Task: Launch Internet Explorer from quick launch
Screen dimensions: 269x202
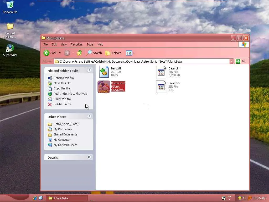Action: pos(35,198)
